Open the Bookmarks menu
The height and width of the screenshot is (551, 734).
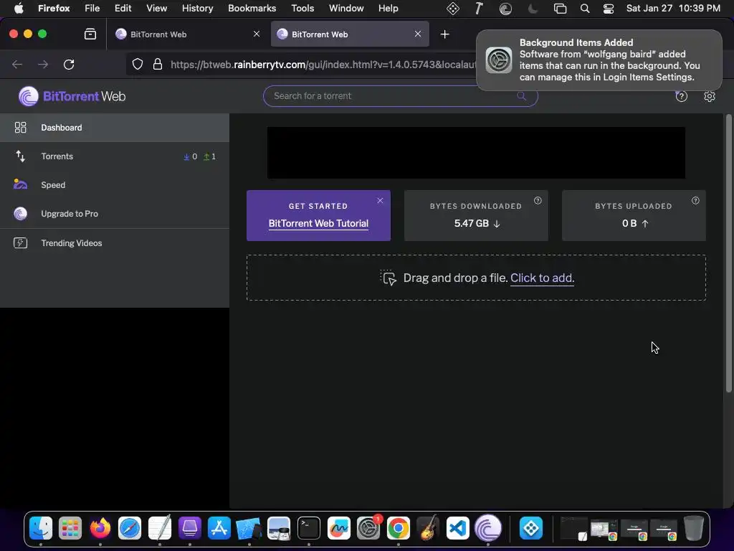pos(252,9)
